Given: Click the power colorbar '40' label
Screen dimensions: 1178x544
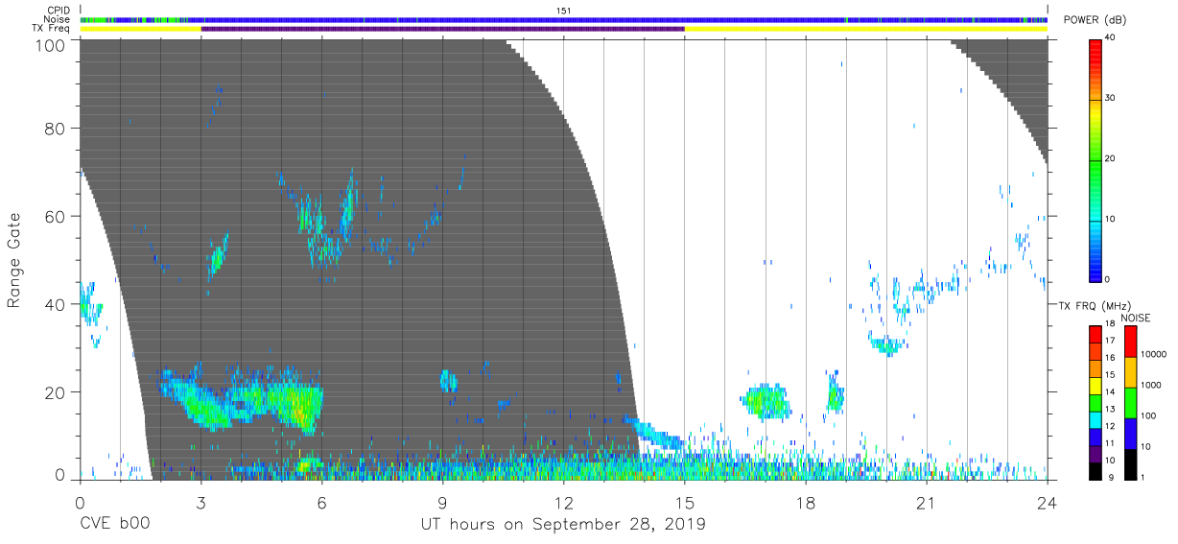Looking at the screenshot, I should [1111, 38].
